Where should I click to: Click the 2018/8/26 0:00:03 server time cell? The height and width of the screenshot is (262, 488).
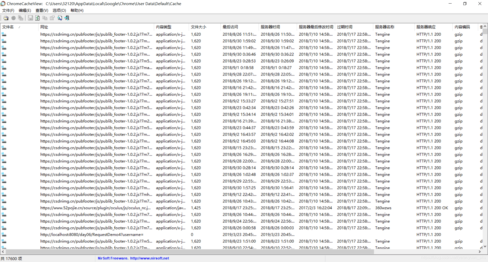coord(277,228)
